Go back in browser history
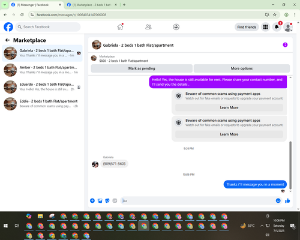This screenshot has width=300, height=240. pos(5,14)
